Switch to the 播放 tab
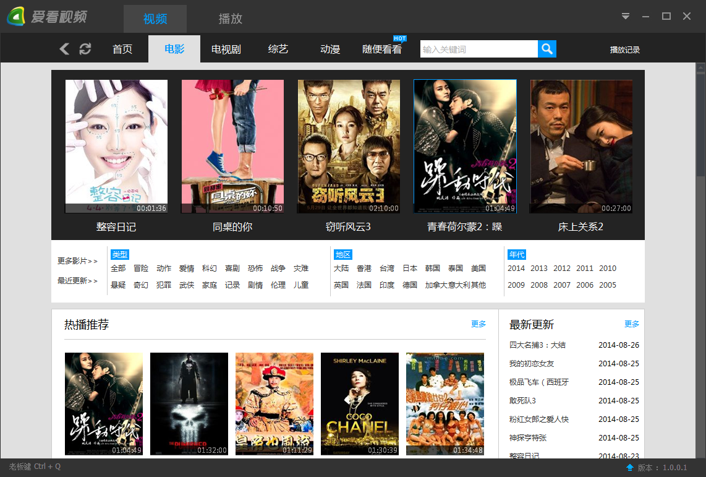 pyautogui.click(x=230, y=19)
